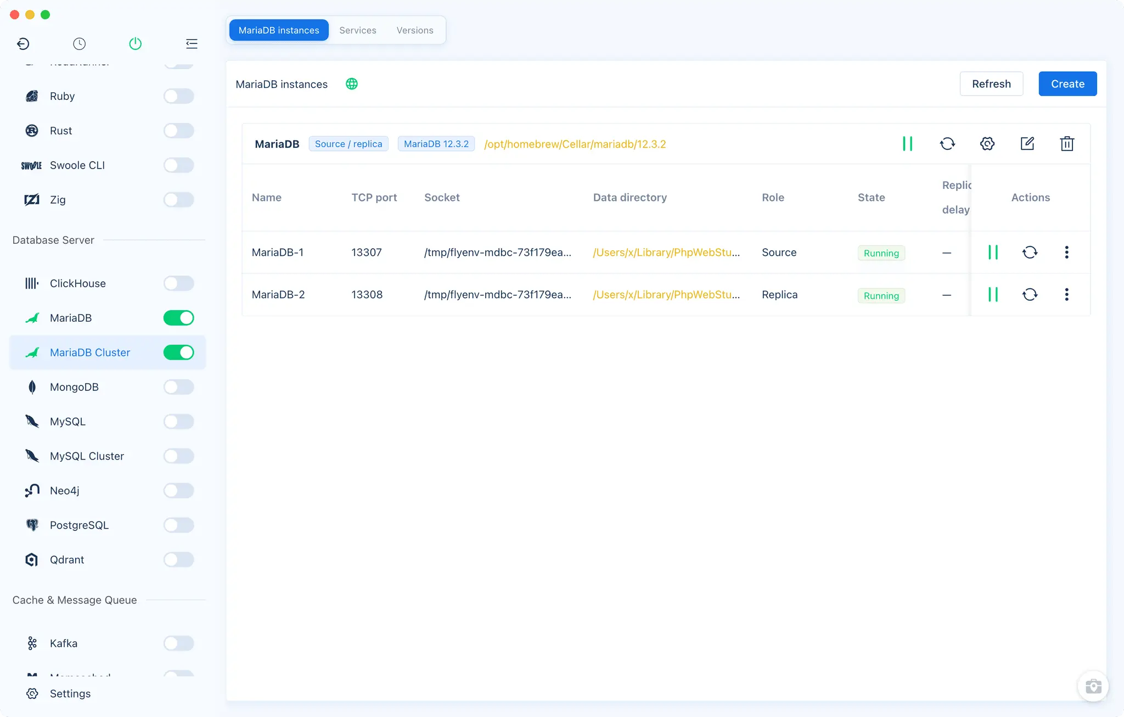The width and height of the screenshot is (1124, 717).
Task: Click the green power icon
Action: pyautogui.click(x=136, y=43)
